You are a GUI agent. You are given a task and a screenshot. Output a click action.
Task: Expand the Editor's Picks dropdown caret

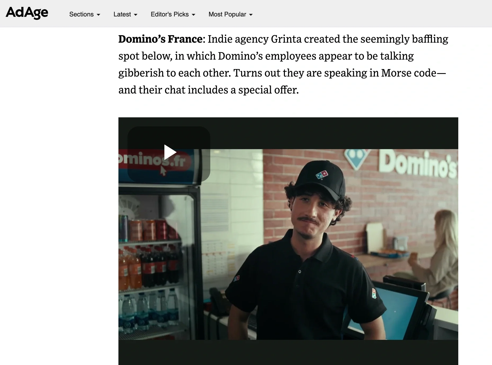(x=194, y=15)
